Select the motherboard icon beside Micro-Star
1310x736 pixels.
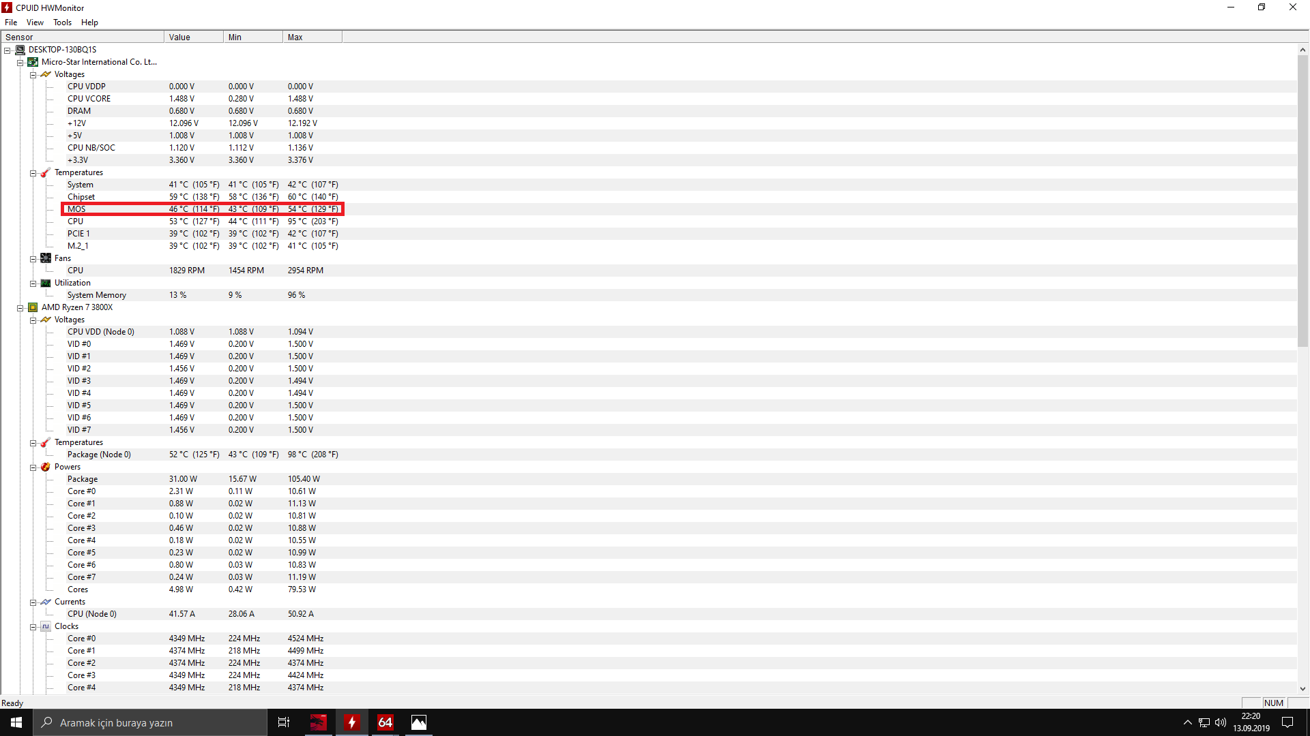pyautogui.click(x=33, y=61)
